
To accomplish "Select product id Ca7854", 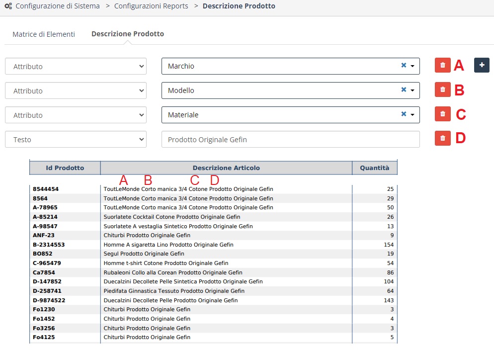I will point(44,272).
